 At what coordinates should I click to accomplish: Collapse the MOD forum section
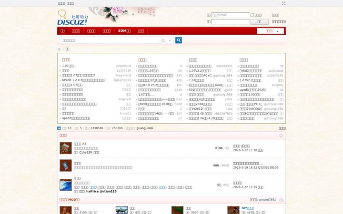tap(281, 200)
